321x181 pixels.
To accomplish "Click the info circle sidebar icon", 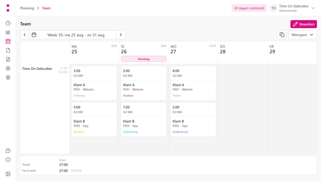I will 8,160.
